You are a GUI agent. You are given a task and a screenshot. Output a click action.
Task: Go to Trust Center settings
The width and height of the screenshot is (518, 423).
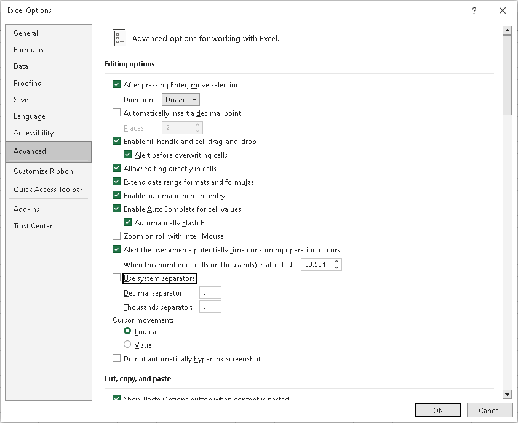[33, 226]
